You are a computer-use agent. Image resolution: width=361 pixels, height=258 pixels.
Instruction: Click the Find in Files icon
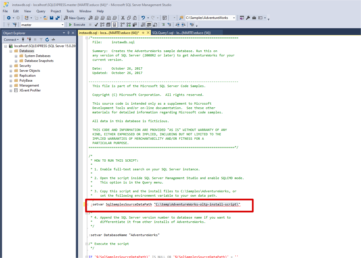181,18
